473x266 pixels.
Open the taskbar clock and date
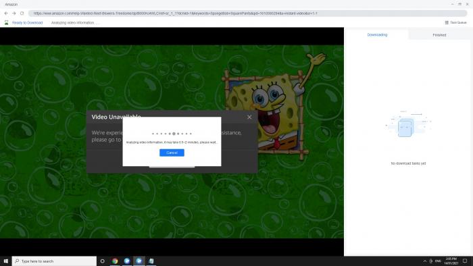(x=451, y=261)
